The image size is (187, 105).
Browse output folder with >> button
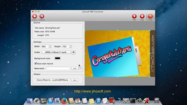(x=75, y=80)
